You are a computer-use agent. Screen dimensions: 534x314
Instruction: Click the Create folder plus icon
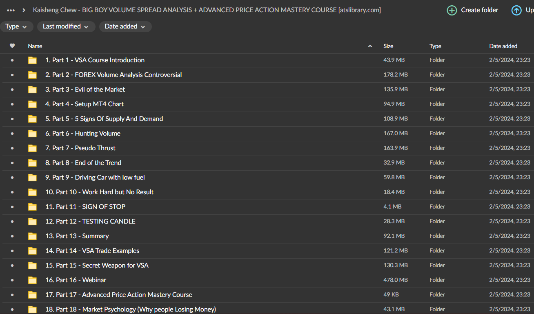coord(452,10)
